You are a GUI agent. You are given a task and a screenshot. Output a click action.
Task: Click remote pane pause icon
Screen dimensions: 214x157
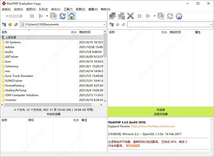tap(139, 16)
